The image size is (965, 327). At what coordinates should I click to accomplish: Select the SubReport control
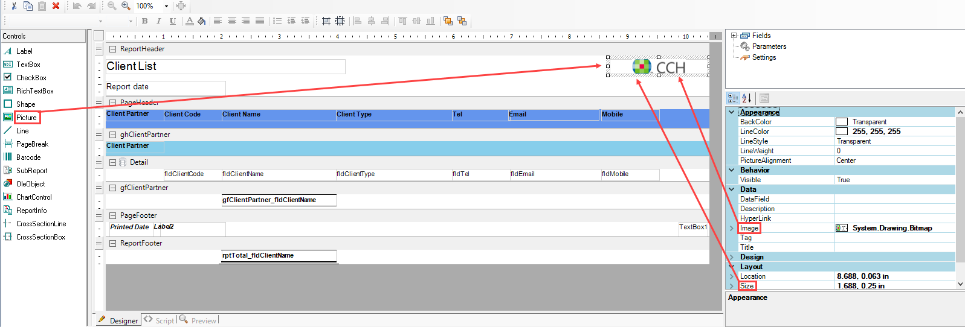click(x=31, y=171)
